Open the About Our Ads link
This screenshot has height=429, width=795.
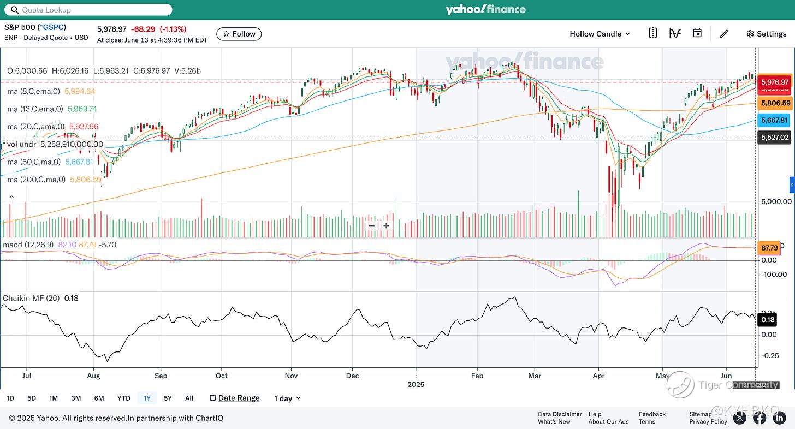(x=608, y=421)
